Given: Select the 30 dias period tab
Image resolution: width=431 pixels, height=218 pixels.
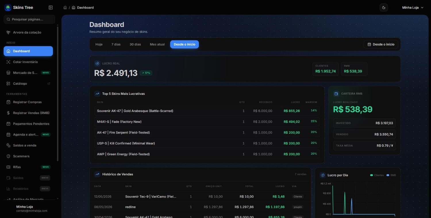Looking at the screenshot, I should 135,44.
